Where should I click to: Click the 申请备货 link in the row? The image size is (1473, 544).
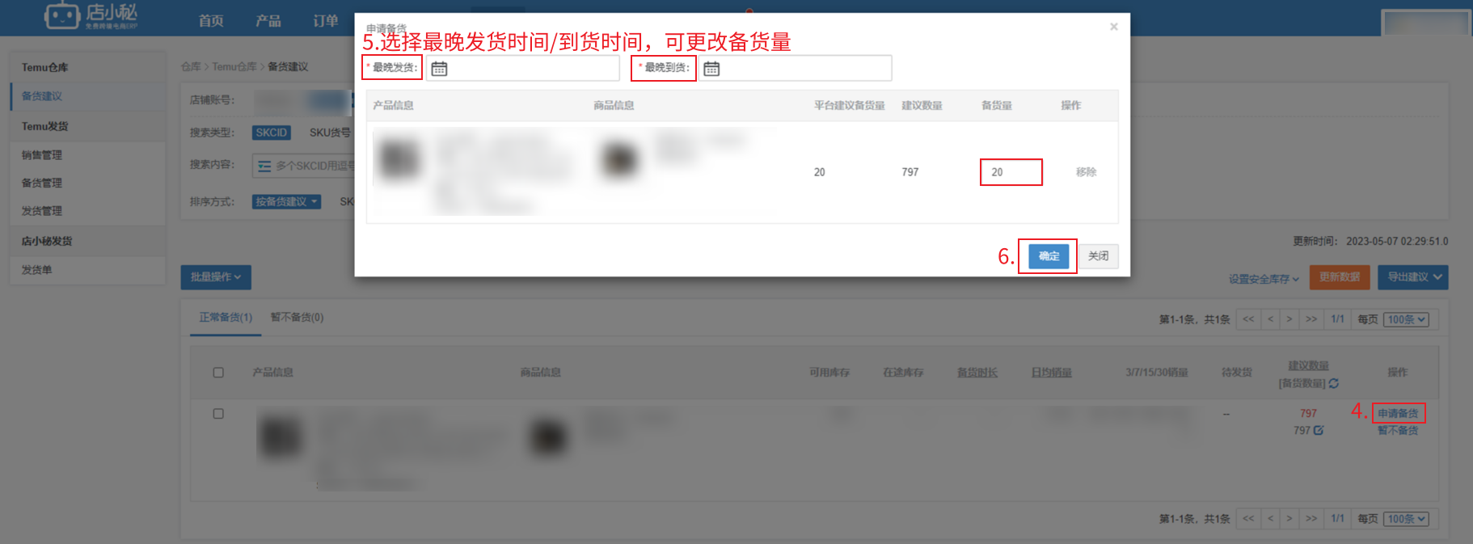pyautogui.click(x=1398, y=413)
